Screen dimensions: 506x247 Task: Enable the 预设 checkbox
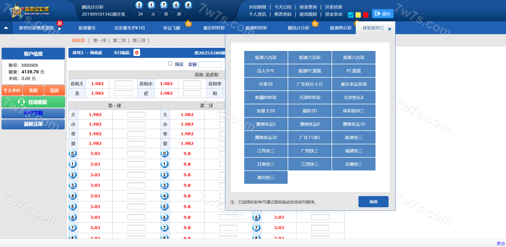coord(170,63)
